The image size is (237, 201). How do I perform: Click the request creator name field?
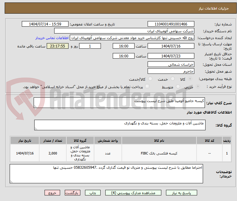[x=132, y=38]
